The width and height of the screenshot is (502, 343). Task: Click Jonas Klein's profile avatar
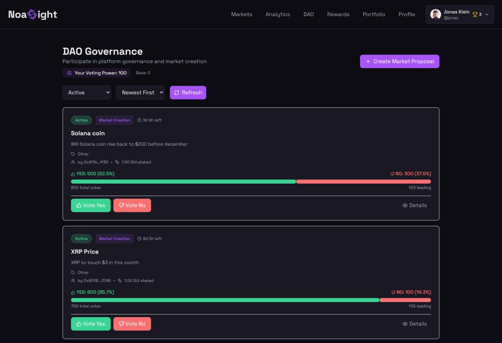(435, 14)
